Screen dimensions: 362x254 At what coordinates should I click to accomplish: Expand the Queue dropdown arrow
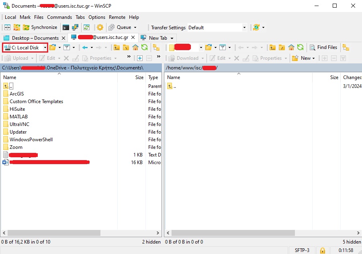(135, 28)
